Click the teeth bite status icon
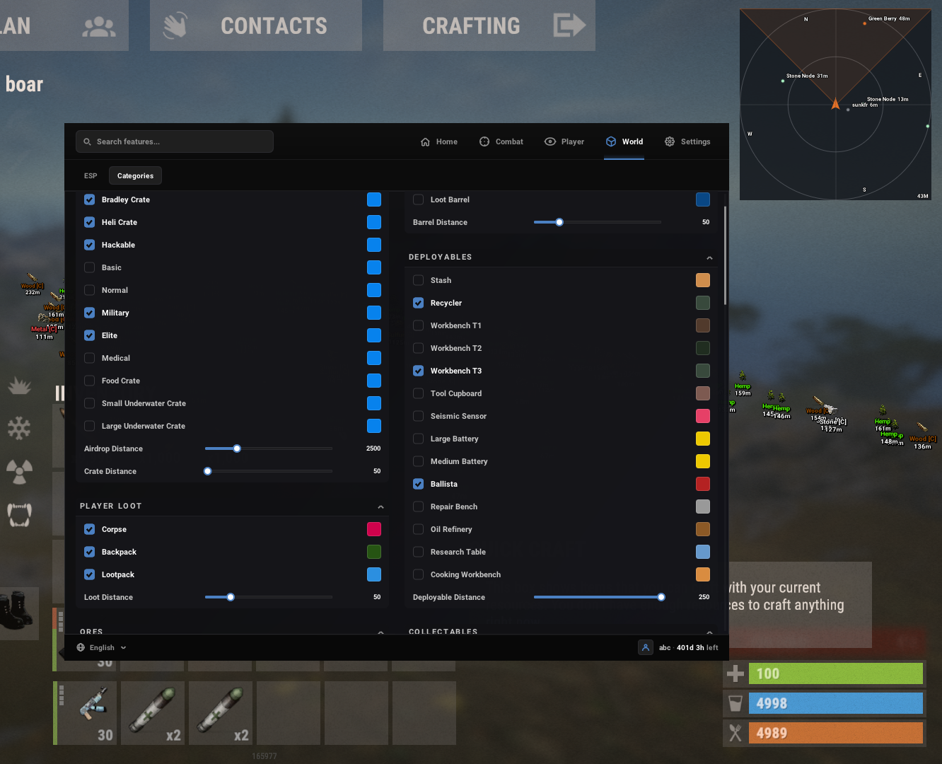Image resolution: width=942 pixels, height=764 pixels. [x=19, y=514]
